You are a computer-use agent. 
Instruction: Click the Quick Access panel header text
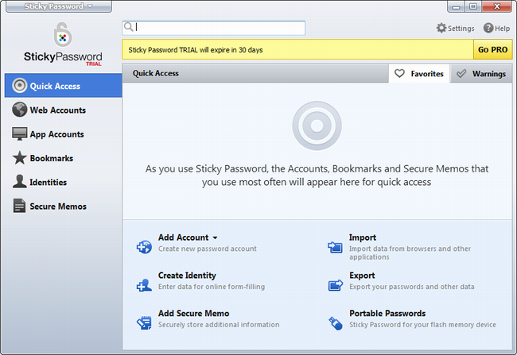[156, 73]
